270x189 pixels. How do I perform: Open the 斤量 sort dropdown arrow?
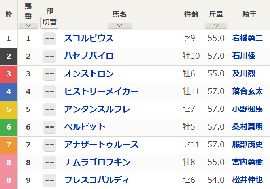[x=216, y=26]
